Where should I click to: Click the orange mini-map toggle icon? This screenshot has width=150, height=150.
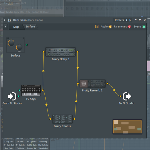97,26
